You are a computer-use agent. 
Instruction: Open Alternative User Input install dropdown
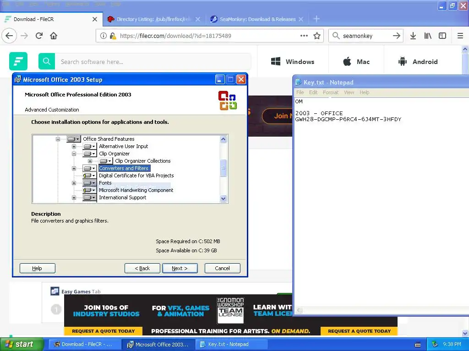(89, 147)
